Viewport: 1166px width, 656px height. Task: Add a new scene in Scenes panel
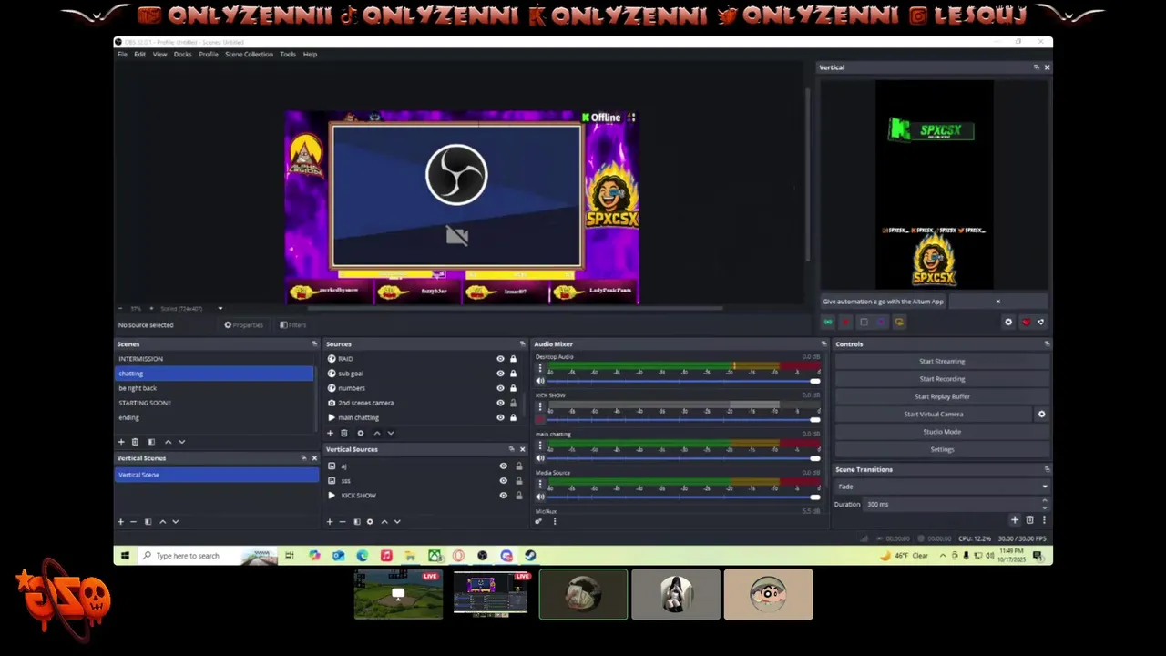tap(120, 442)
